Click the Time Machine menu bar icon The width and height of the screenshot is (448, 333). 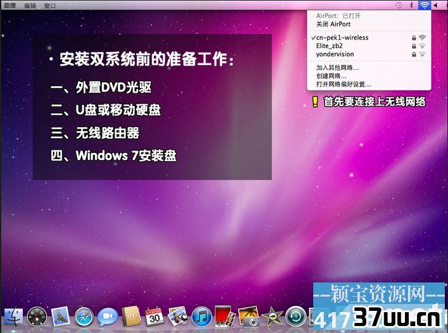[x=398, y=5]
